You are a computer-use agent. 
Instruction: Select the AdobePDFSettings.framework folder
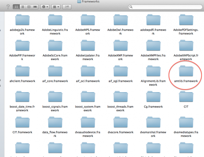[x=186, y=20]
